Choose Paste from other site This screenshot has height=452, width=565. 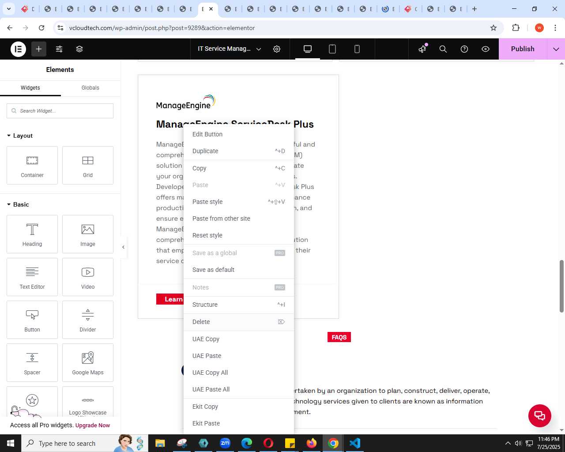coord(238,218)
